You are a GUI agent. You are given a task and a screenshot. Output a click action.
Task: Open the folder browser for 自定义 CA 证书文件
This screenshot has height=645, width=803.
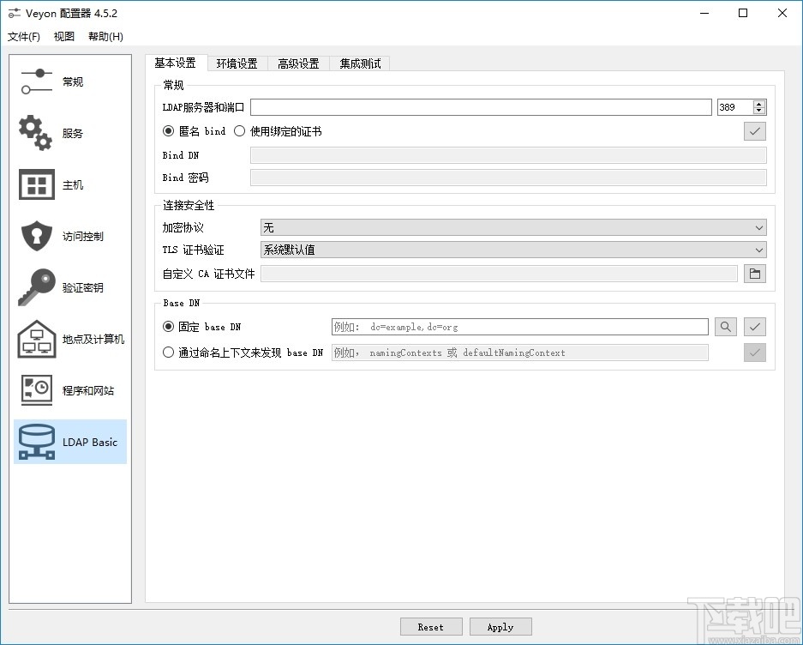point(755,273)
